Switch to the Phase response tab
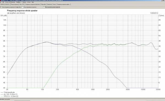Viewport: 165px width, 101px height. [15, 4]
